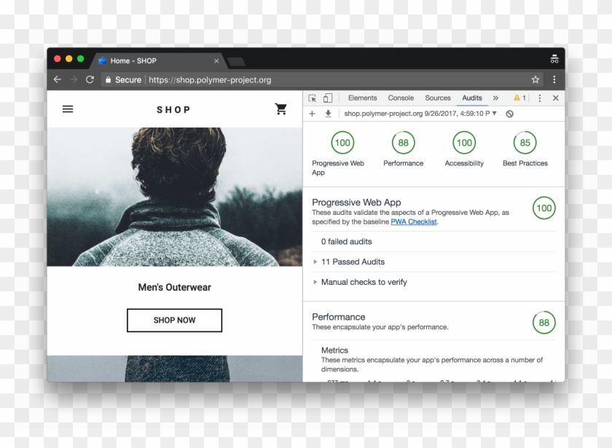Open the hamburger menu on SHOP page
The width and height of the screenshot is (612, 448).
coord(68,109)
